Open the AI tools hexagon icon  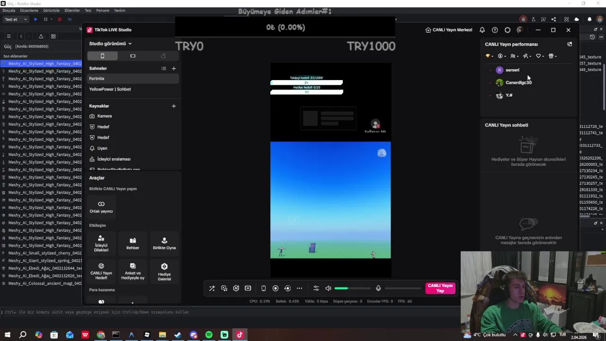pos(236,288)
